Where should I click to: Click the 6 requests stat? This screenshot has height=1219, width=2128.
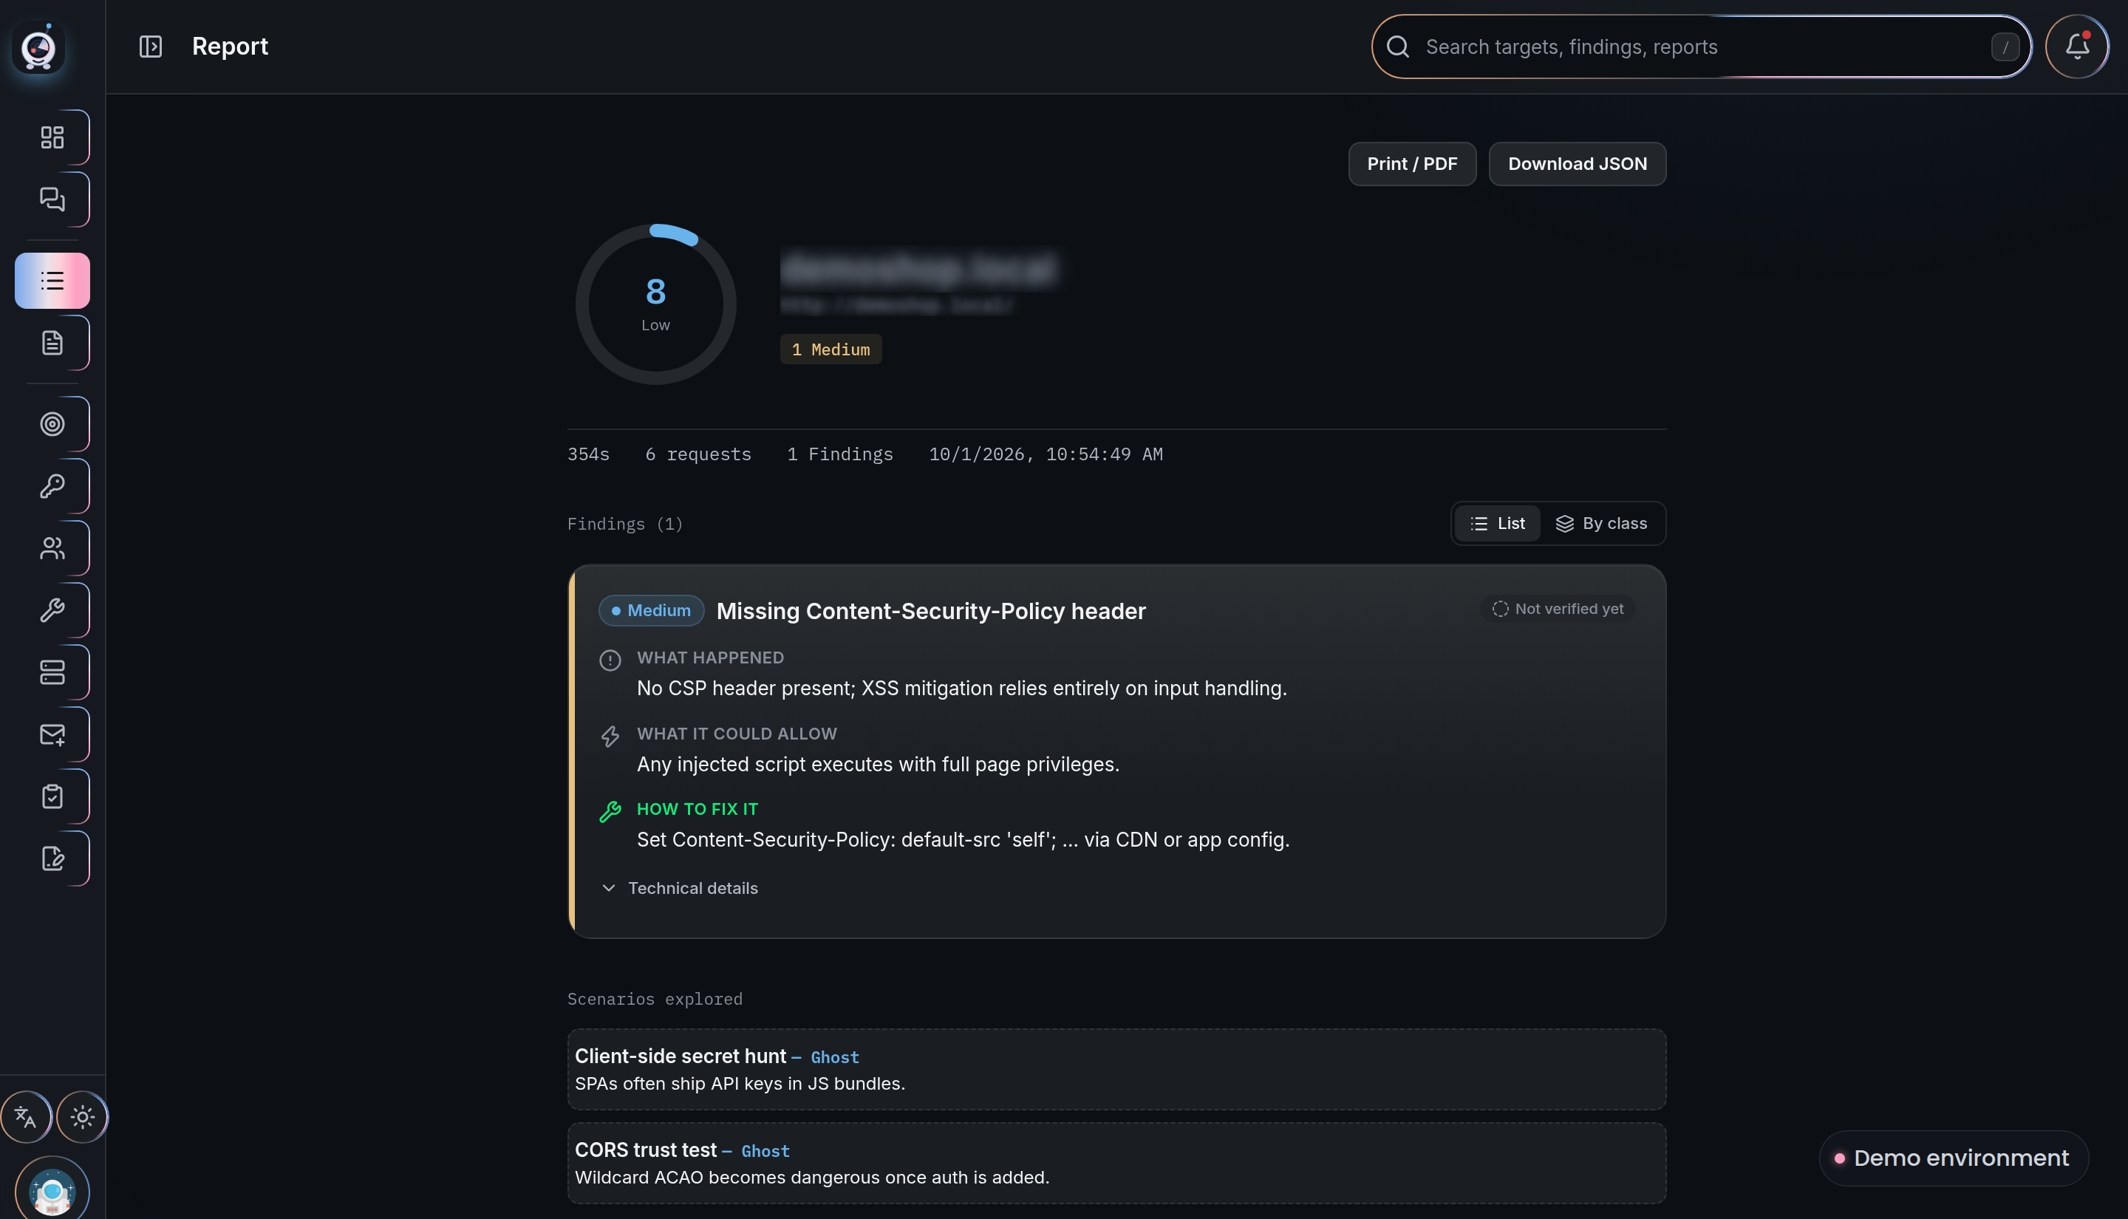click(698, 454)
